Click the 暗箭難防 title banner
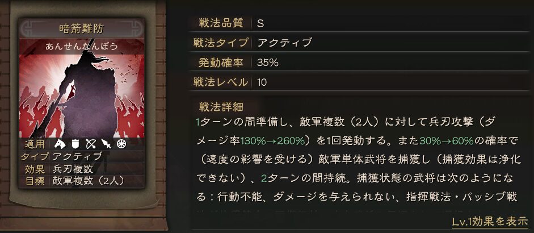The width and height of the screenshot is (534, 233). pyautogui.click(x=82, y=28)
